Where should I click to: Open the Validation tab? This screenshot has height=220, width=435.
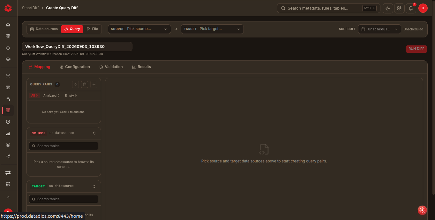pyautogui.click(x=111, y=67)
